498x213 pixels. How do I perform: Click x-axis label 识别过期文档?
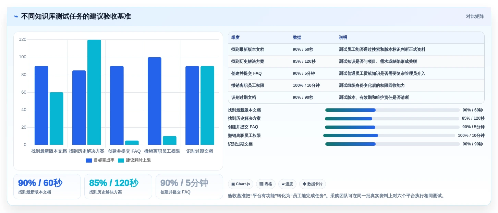200,151
